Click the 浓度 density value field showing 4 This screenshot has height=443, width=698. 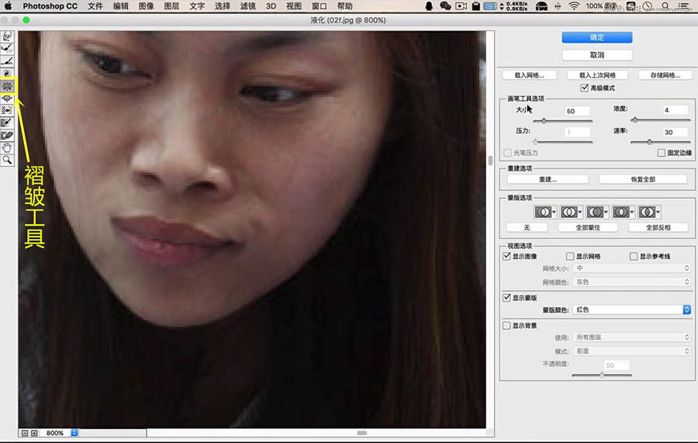point(676,110)
